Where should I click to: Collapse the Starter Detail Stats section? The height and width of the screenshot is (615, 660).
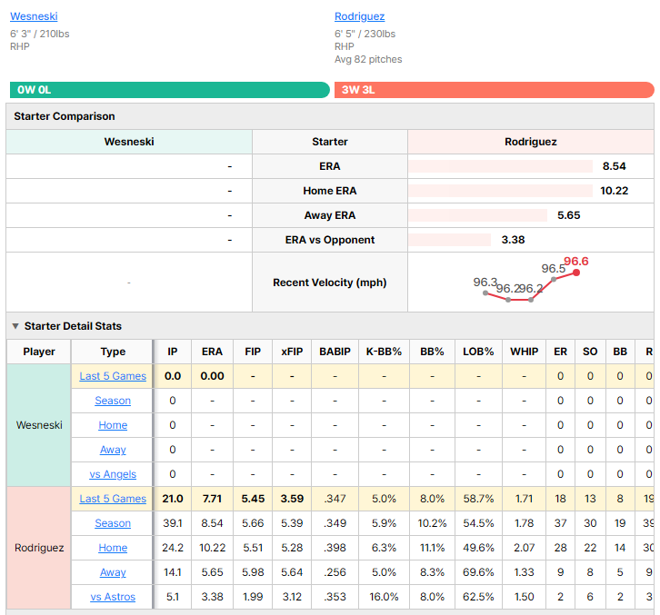click(x=15, y=326)
